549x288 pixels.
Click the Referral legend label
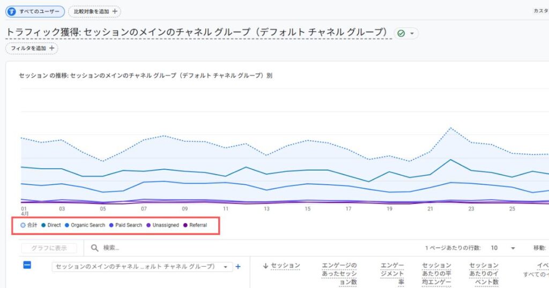[x=198, y=225]
